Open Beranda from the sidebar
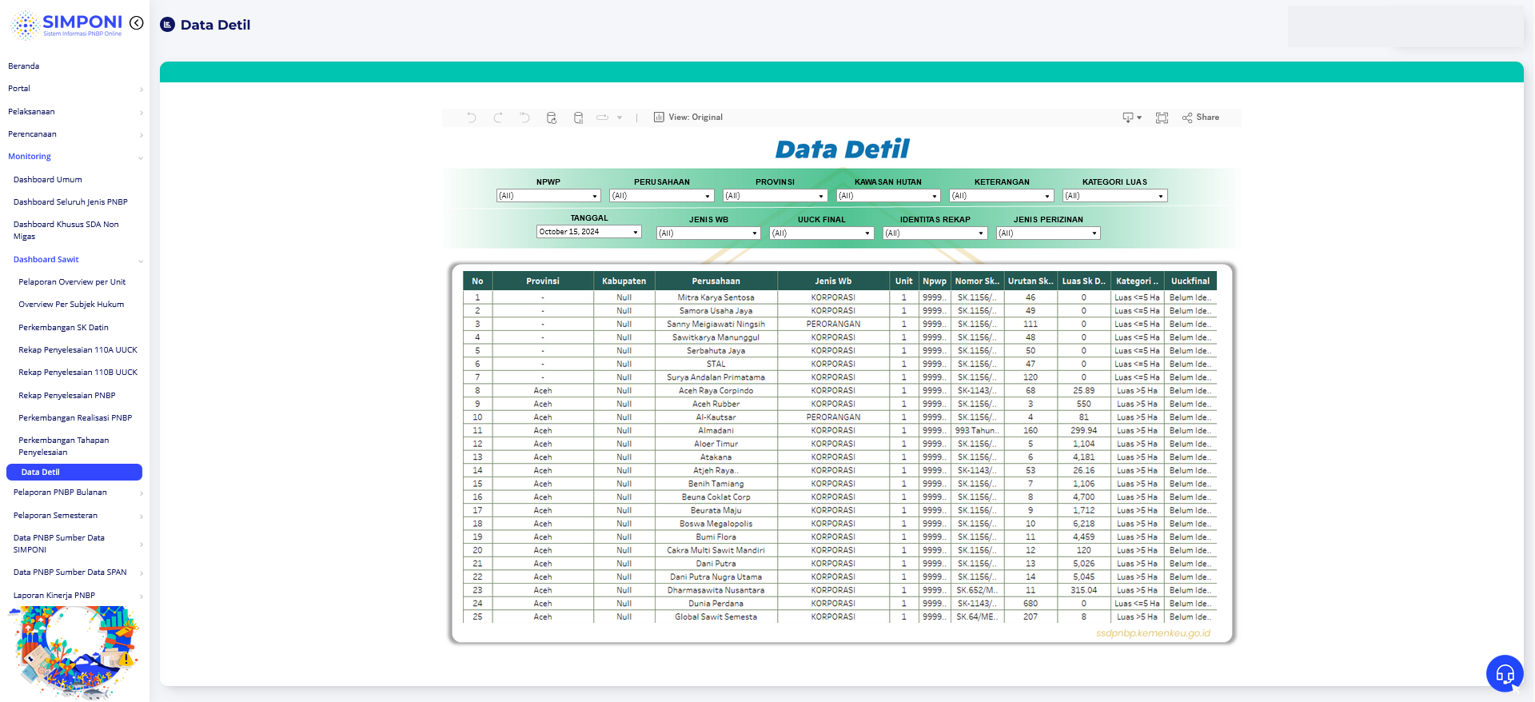1535x702 pixels. click(x=24, y=66)
